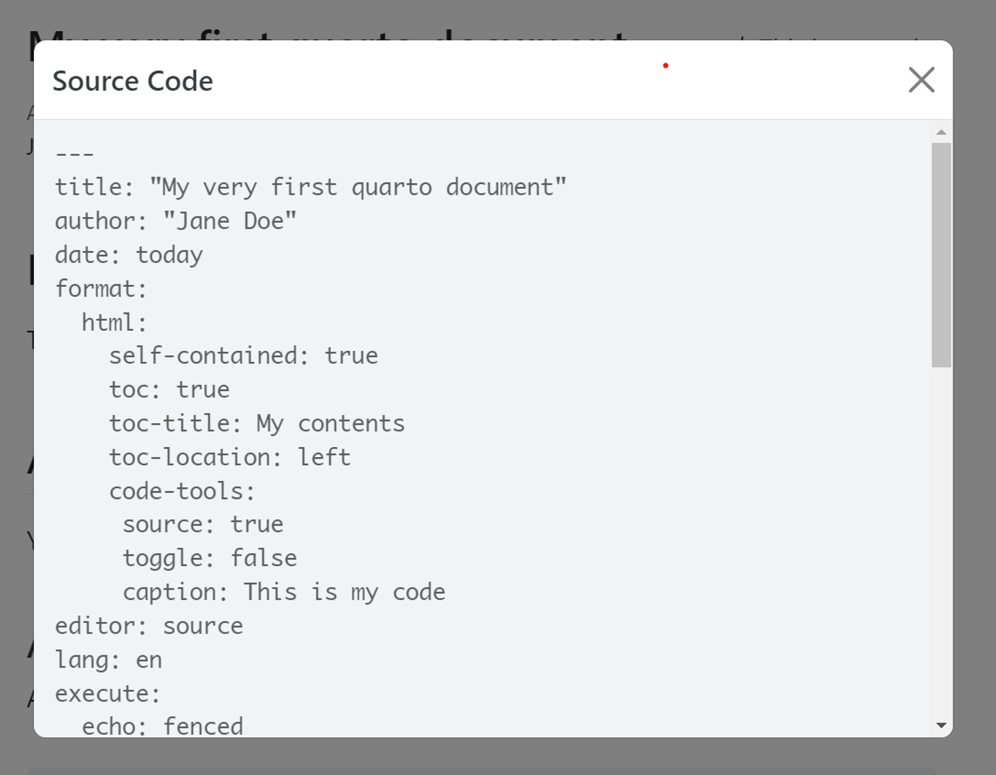This screenshot has height=775, width=996.
Task: Click the "toc-title: My contents" line
Action: (x=257, y=423)
